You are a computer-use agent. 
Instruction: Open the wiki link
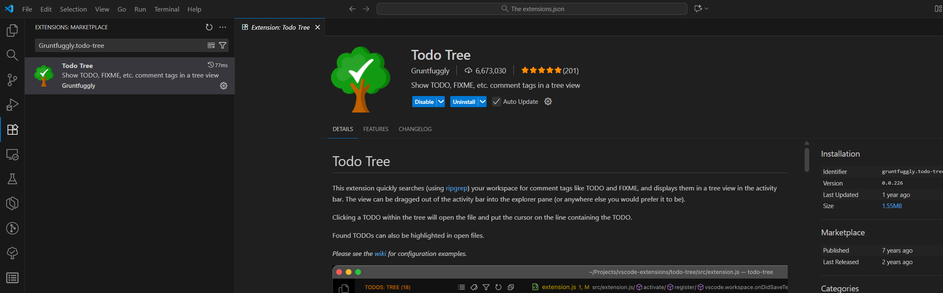[380, 253]
